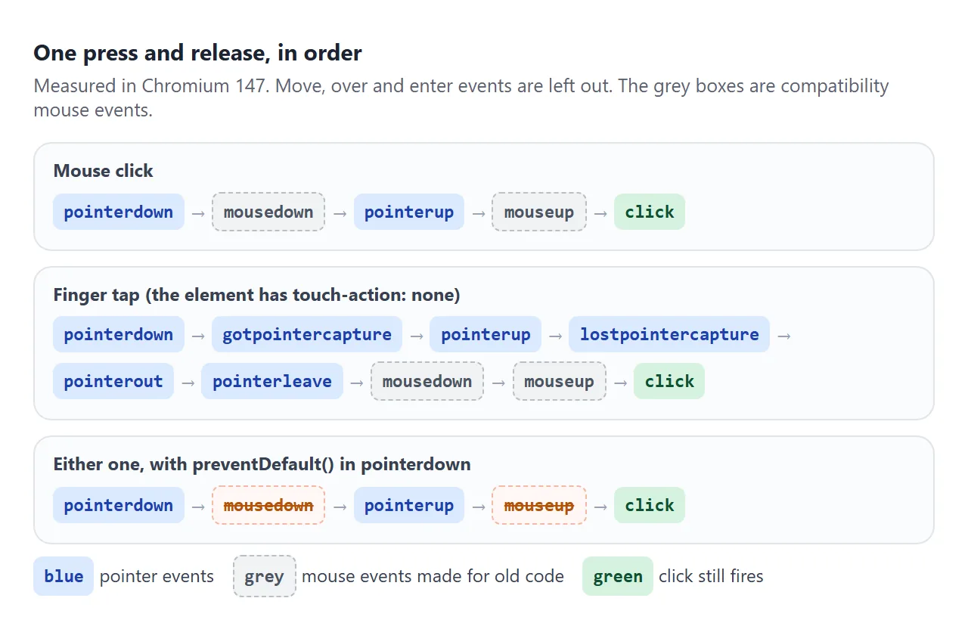The image size is (968, 626).
Task: Select the lostpointercapture chip
Action: click(x=669, y=334)
